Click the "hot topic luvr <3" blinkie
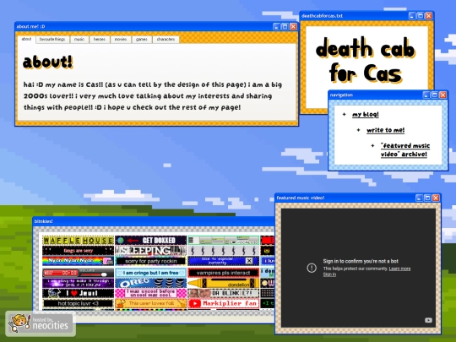 tap(78, 303)
